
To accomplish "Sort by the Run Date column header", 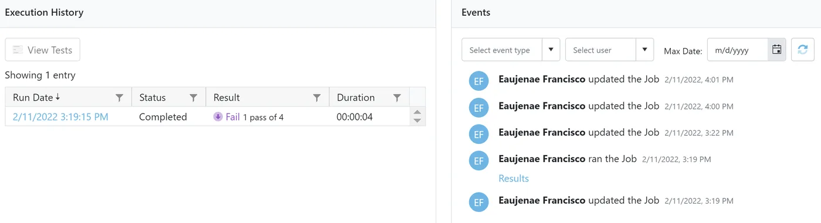I will (x=36, y=98).
